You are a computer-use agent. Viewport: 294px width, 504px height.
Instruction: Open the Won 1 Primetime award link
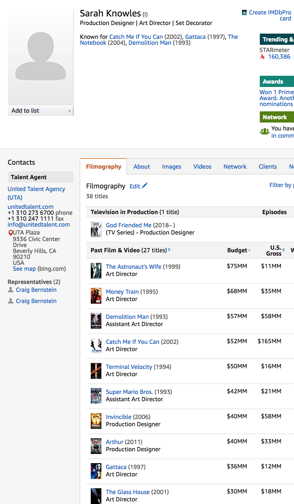277,98
